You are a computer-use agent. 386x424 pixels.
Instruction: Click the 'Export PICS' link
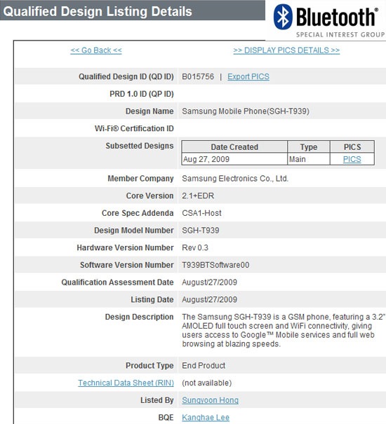248,76
